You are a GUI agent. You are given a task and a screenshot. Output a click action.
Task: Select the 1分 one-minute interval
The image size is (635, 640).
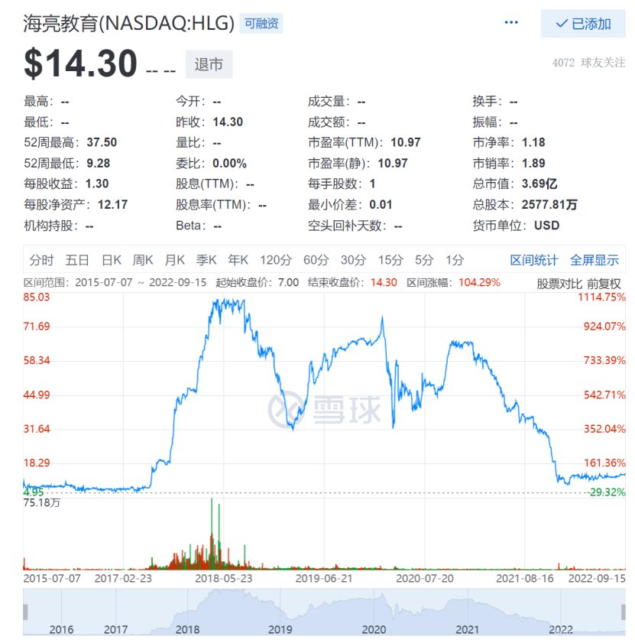pos(455,260)
